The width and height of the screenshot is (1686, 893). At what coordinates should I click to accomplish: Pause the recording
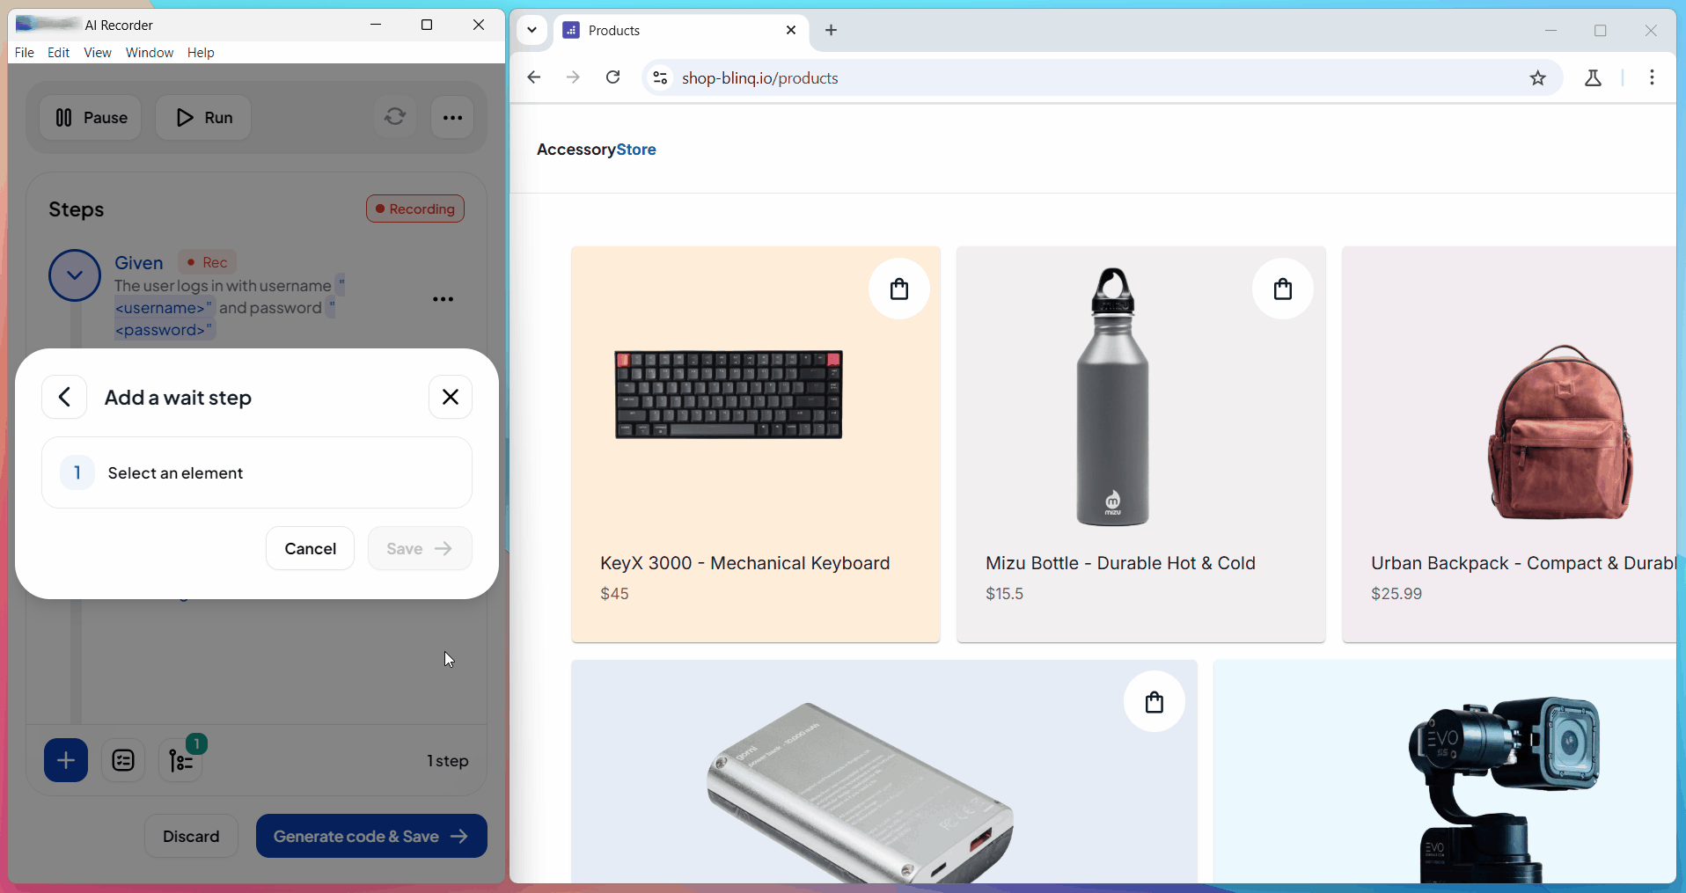coord(91,118)
